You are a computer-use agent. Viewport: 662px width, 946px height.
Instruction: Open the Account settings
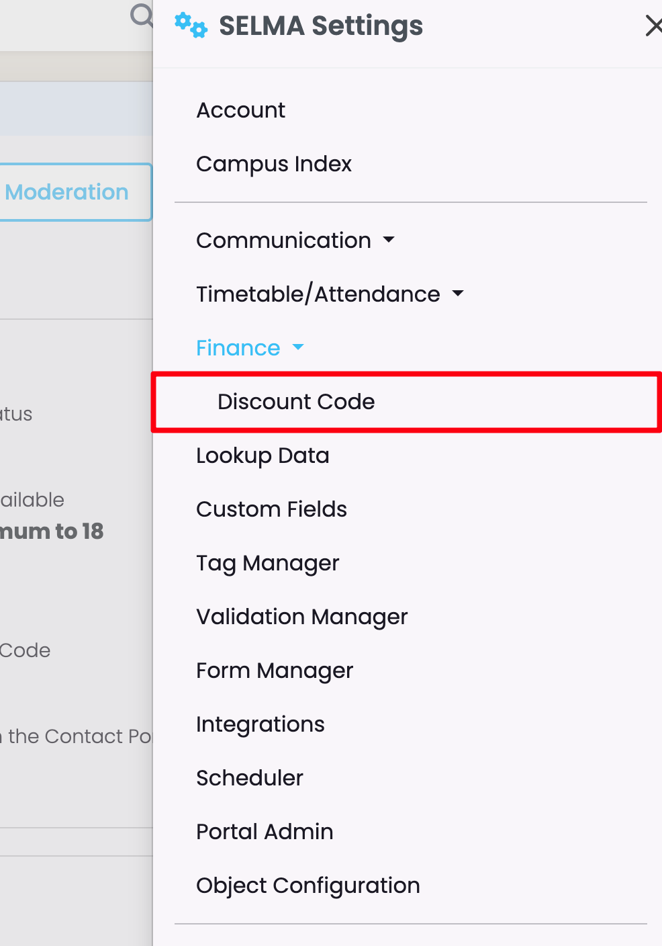pos(240,110)
